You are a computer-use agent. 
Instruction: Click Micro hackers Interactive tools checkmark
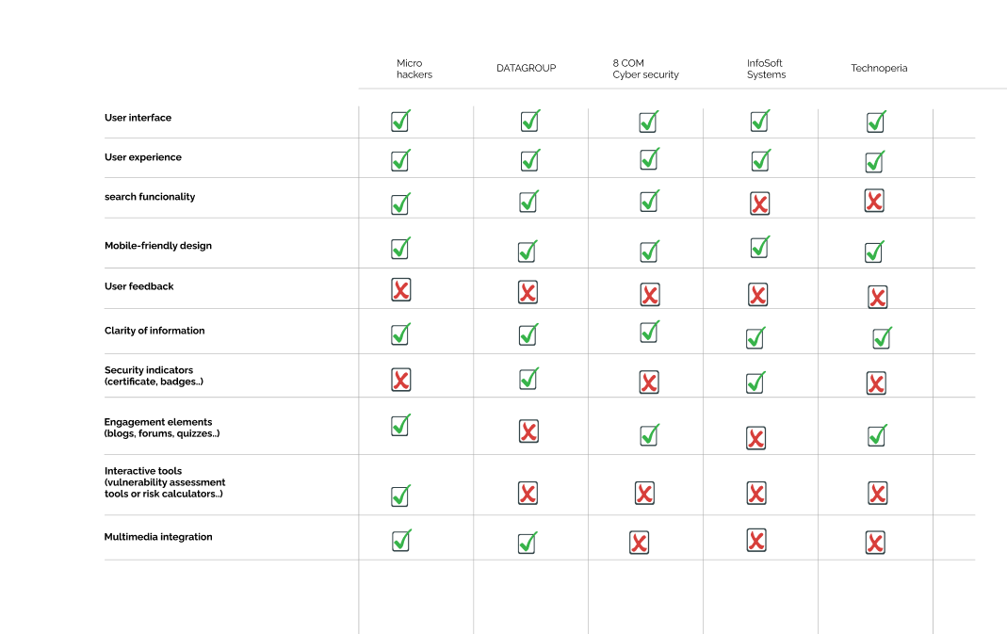400,496
